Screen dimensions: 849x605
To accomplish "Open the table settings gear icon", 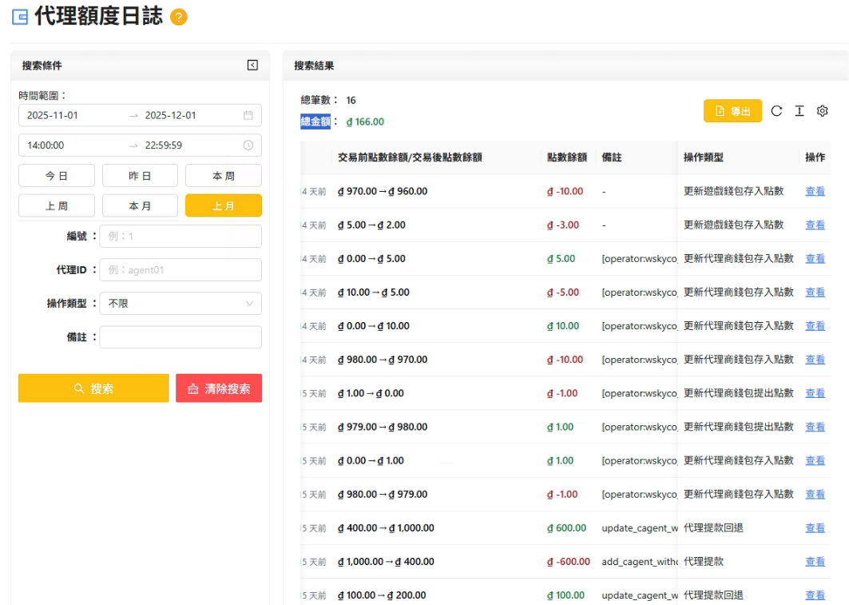I will click(x=822, y=111).
